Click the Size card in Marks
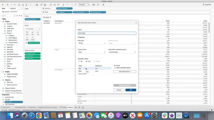The image size is (214, 120). (x=32, y=33)
